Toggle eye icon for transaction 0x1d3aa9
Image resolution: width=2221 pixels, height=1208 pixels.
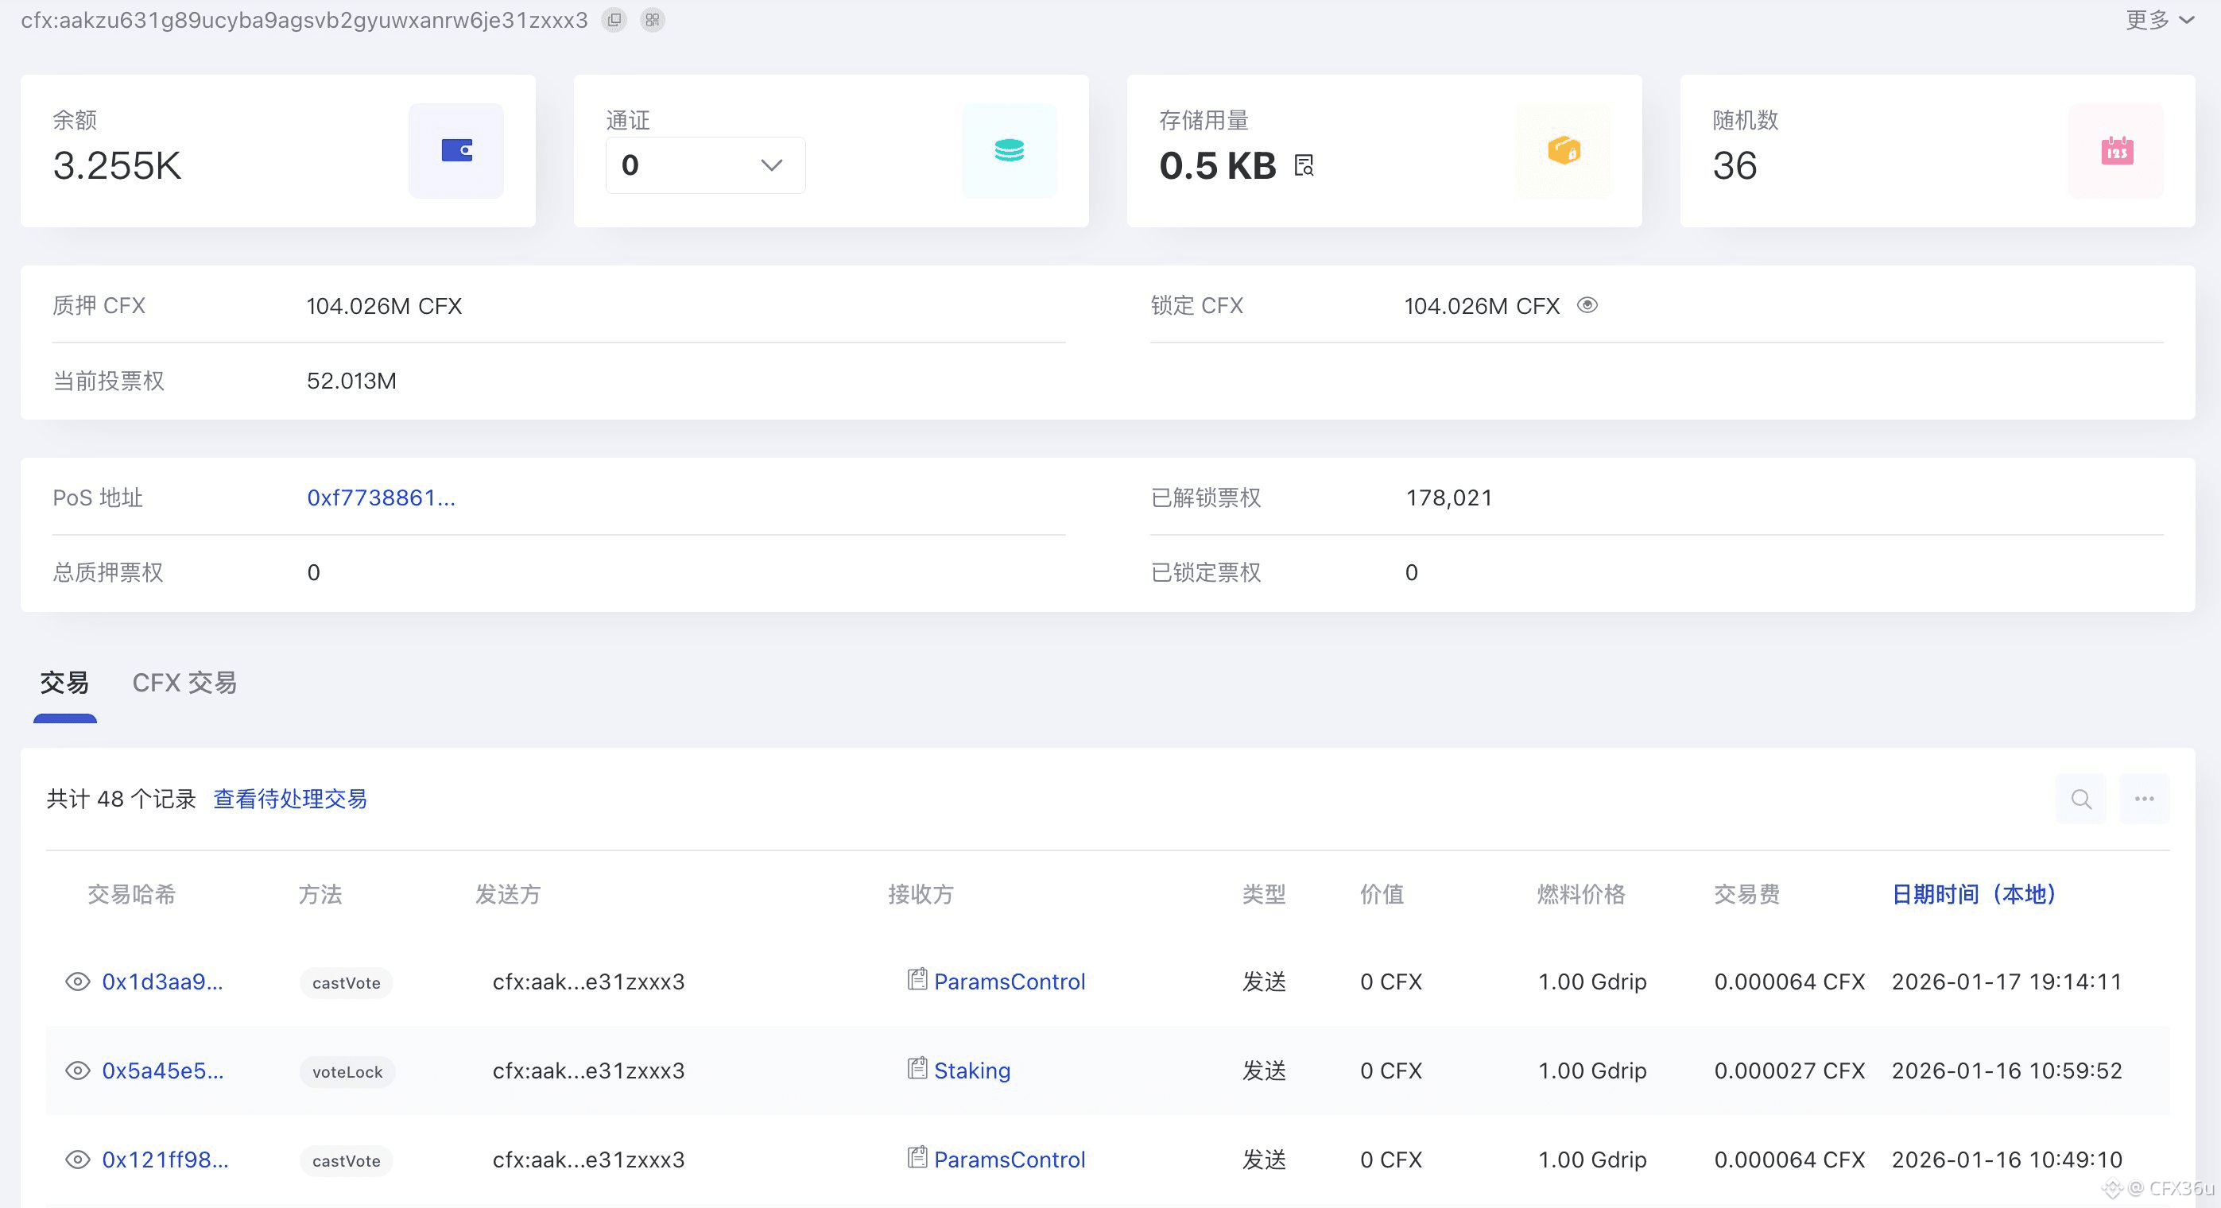tap(78, 981)
